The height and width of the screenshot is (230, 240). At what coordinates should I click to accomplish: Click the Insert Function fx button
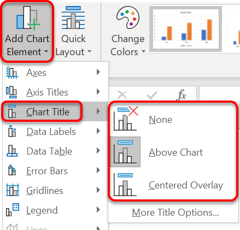coord(182,95)
